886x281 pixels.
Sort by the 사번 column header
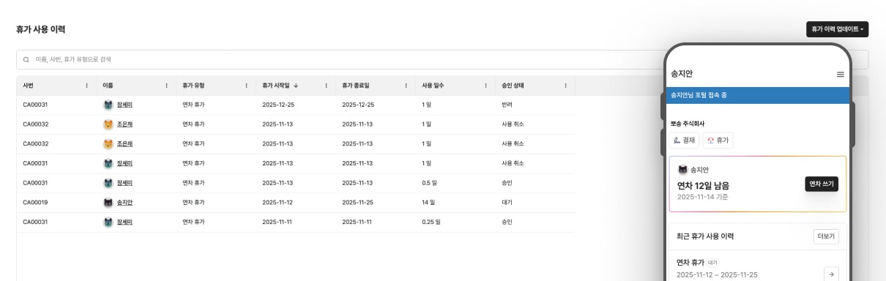[x=29, y=86]
